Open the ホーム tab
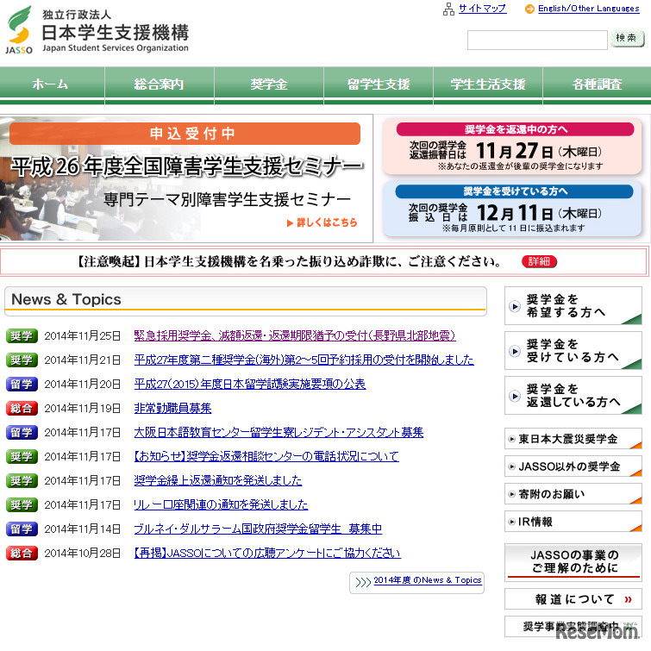 pos(52,85)
